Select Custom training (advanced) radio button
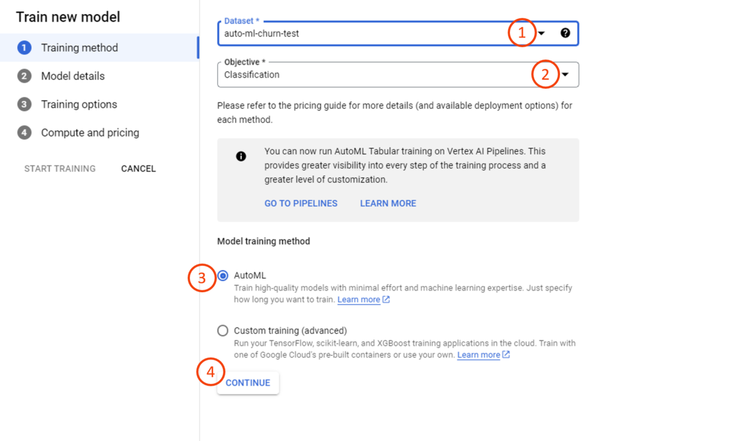Viewport: 734px width, 441px height. pyautogui.click(x=223, y=330)
